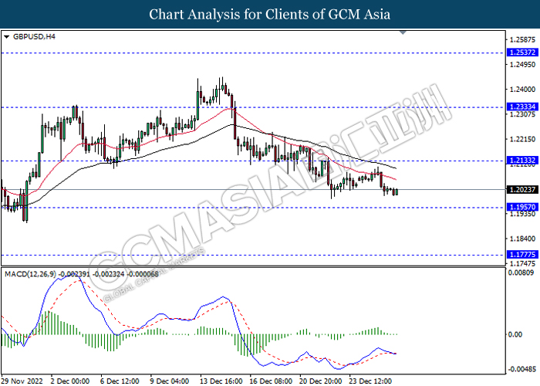Click the GBPUSD,H4 chart label
This screenshot has width=540, height=386.
34,36
